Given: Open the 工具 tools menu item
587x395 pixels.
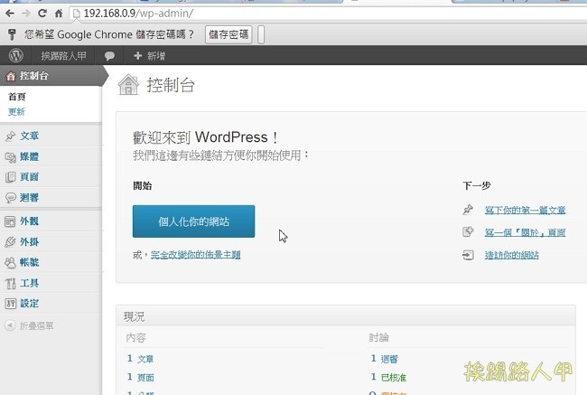Looking at the screenshot, I should click(x=30, y=283).
